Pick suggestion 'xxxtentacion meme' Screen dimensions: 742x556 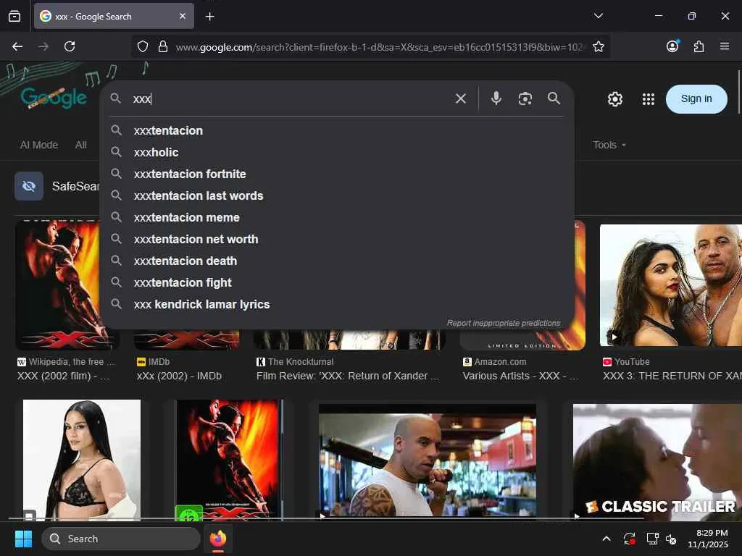coord(337,217)
